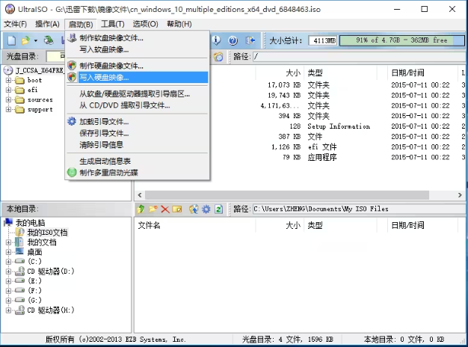Open the 工具(T) menu
Image resolution: width=468 pixels, height=347 pixels.
coord(113,24)
